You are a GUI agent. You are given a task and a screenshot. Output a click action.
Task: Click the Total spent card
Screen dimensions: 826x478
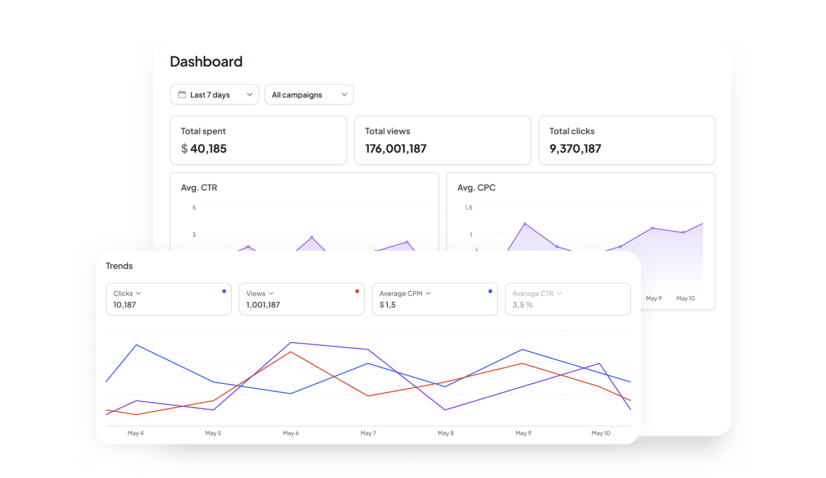pos(258,140)
